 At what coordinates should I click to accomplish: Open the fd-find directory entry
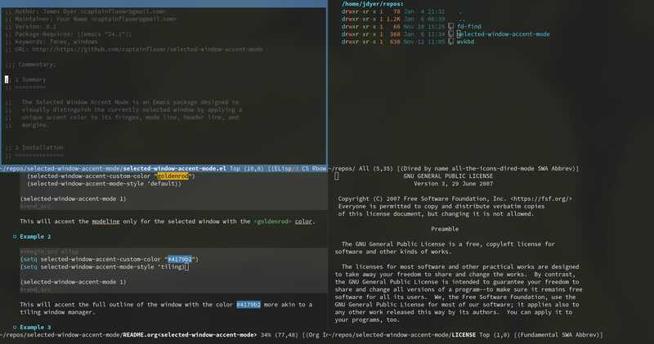(x=469, y=27)
